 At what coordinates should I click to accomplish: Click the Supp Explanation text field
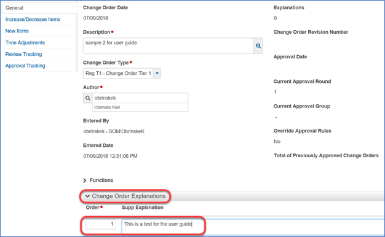click(x=253, y=227)
